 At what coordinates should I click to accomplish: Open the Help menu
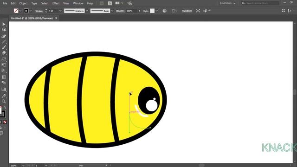click(x=90, y=3)
